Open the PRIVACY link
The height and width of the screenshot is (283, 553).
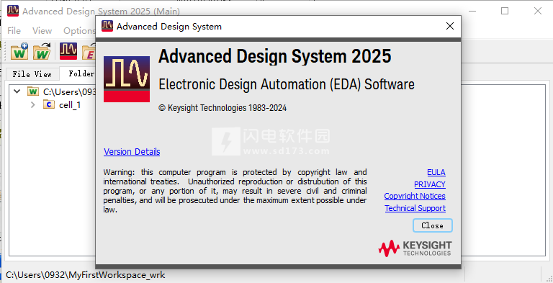[x=430, y=184]
